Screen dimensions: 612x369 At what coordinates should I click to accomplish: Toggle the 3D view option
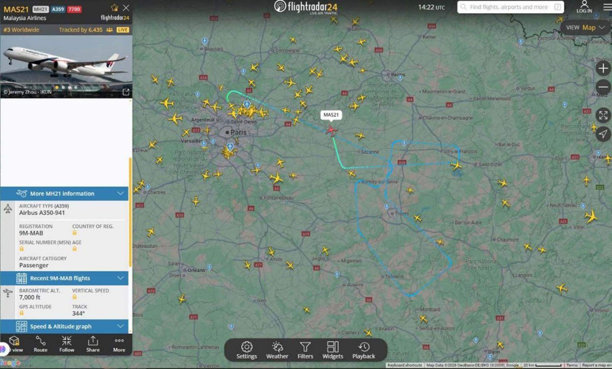[x=14, y=344]
